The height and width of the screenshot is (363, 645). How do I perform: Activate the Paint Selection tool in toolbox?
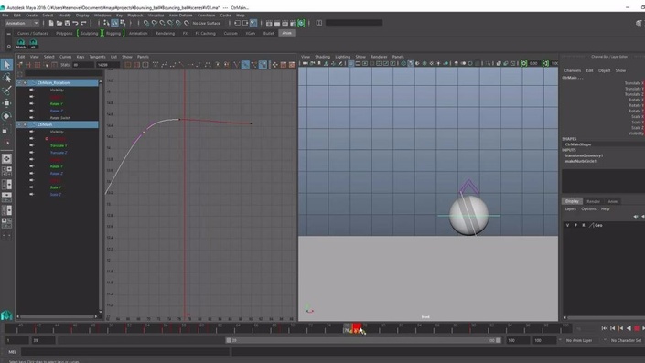point(6,91)
